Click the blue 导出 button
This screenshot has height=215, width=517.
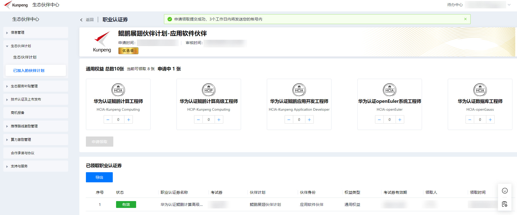[x=99, y=177]
